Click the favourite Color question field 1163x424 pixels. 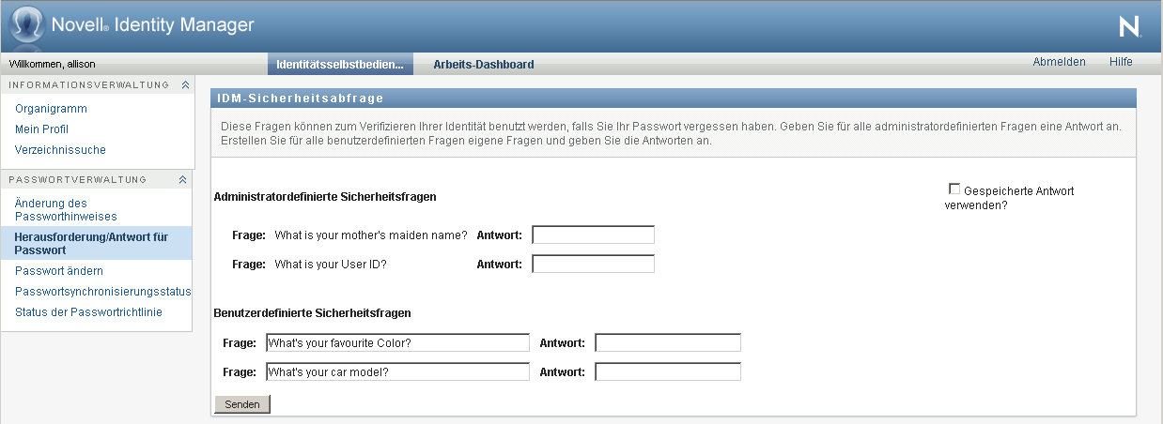point(397,343)
